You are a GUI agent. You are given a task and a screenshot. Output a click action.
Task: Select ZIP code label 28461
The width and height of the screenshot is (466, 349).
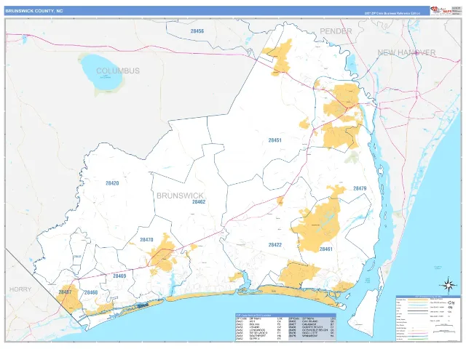coord(326,249)
